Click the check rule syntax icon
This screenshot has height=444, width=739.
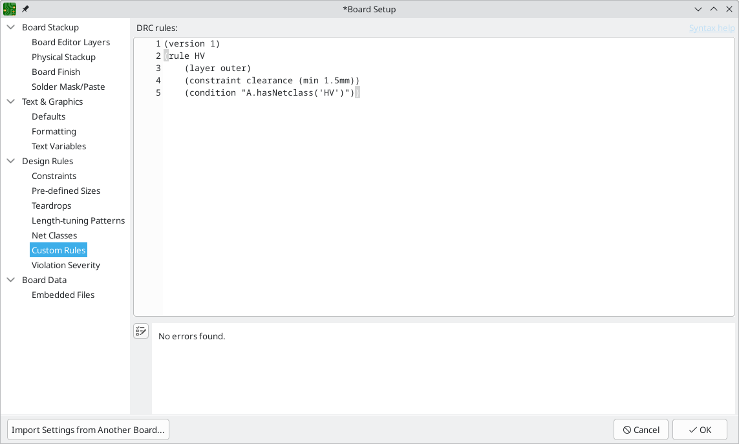[141, 331]
